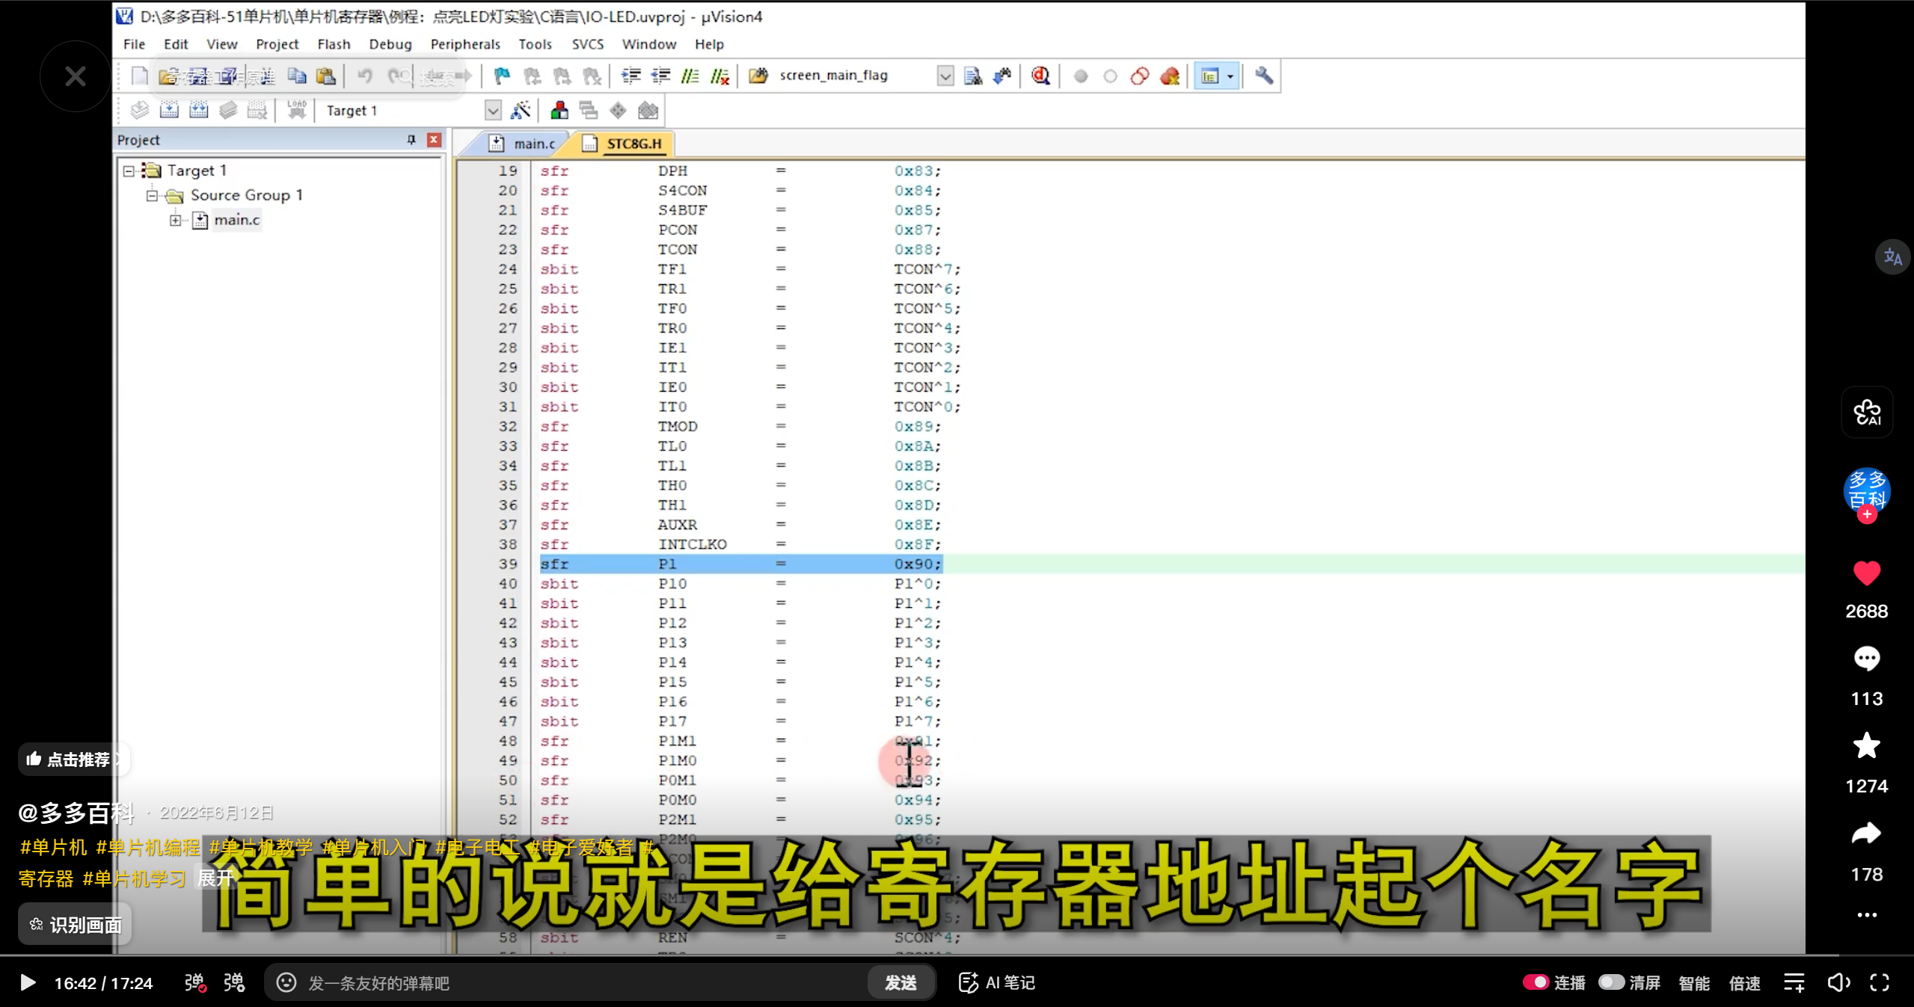Open the Target 1 dropdown selector
Image resolution: width=1914 pixels, height=1007 pixels.
493,110
